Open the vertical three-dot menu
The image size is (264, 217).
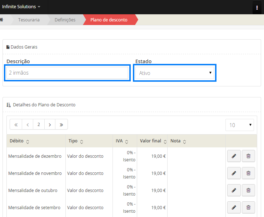click(x=257, y=7)
